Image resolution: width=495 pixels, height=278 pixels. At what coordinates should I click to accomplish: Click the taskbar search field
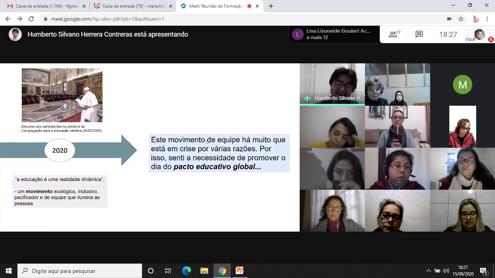pyautogui.click(x=80, y=271)
